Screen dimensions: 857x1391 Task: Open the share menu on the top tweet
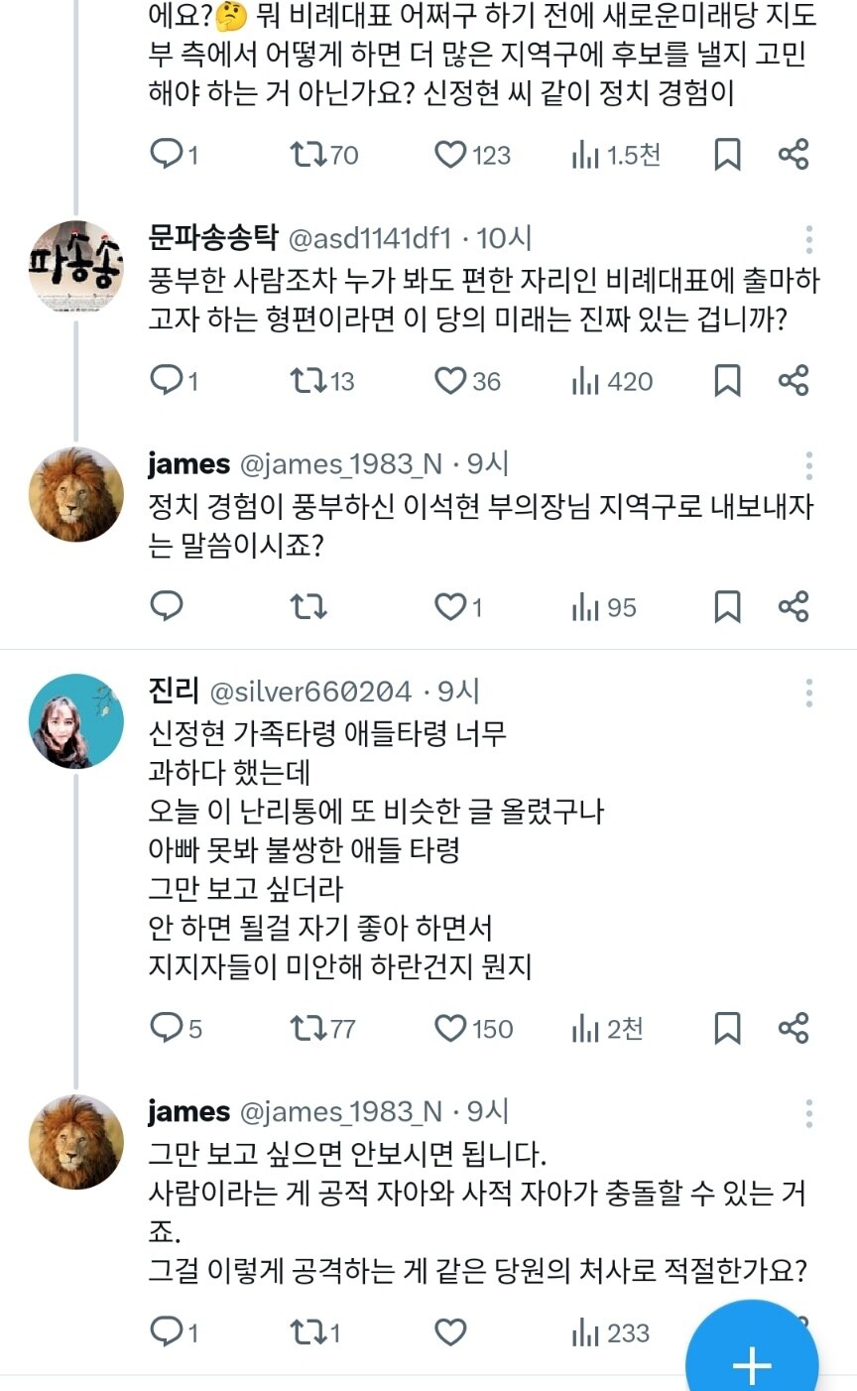pyautogui.click(x=794, y=155)
